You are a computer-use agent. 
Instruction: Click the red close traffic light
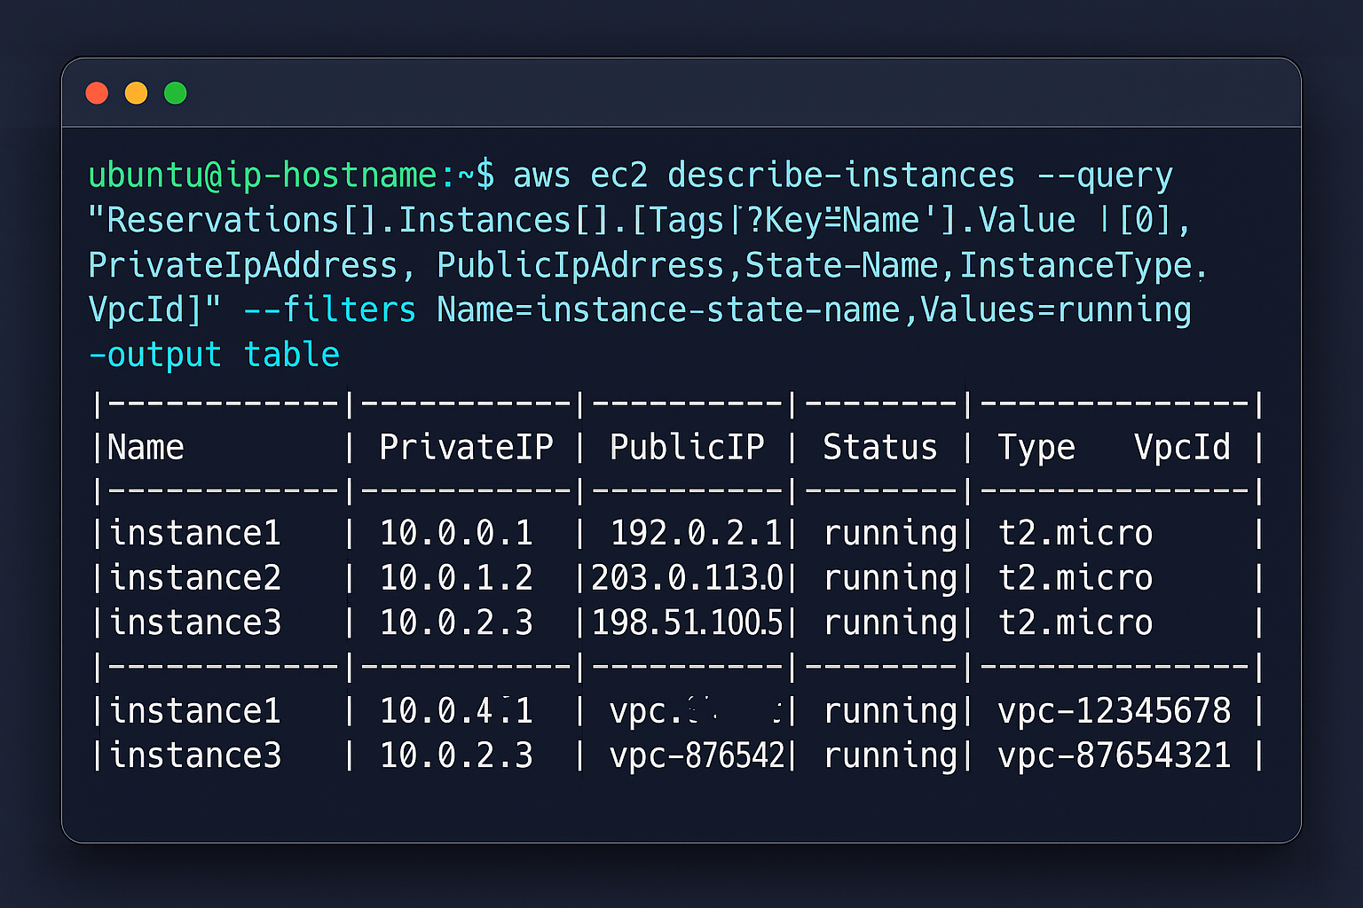click(97, 92)
